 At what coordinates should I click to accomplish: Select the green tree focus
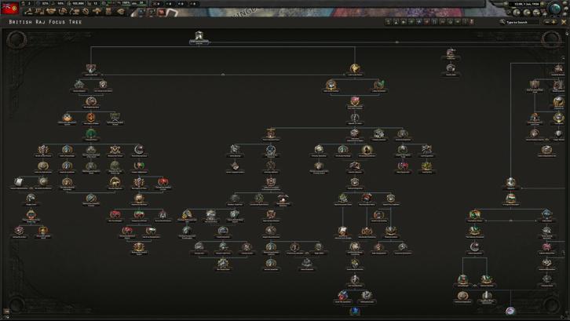click(x=91, y=134)
